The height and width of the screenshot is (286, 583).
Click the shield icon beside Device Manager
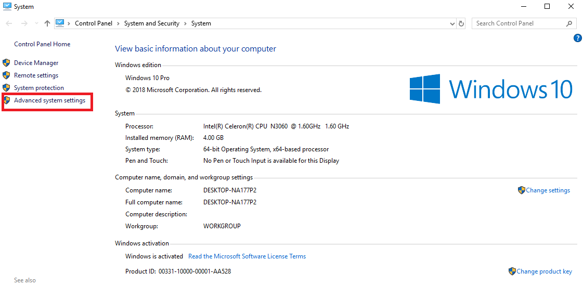tap(6, 63)
